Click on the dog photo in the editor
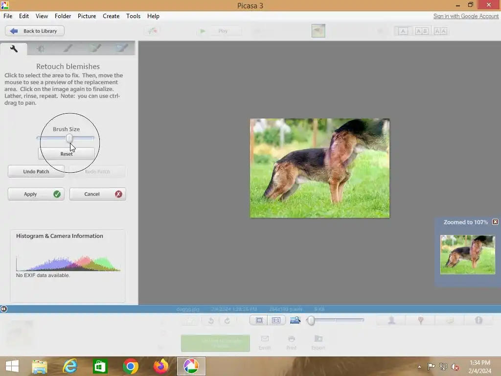The height and width of the screenshot is (376, 501). [x=319, y=168]
